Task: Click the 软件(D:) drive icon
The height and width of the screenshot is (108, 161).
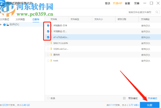Action: (8, 25)
